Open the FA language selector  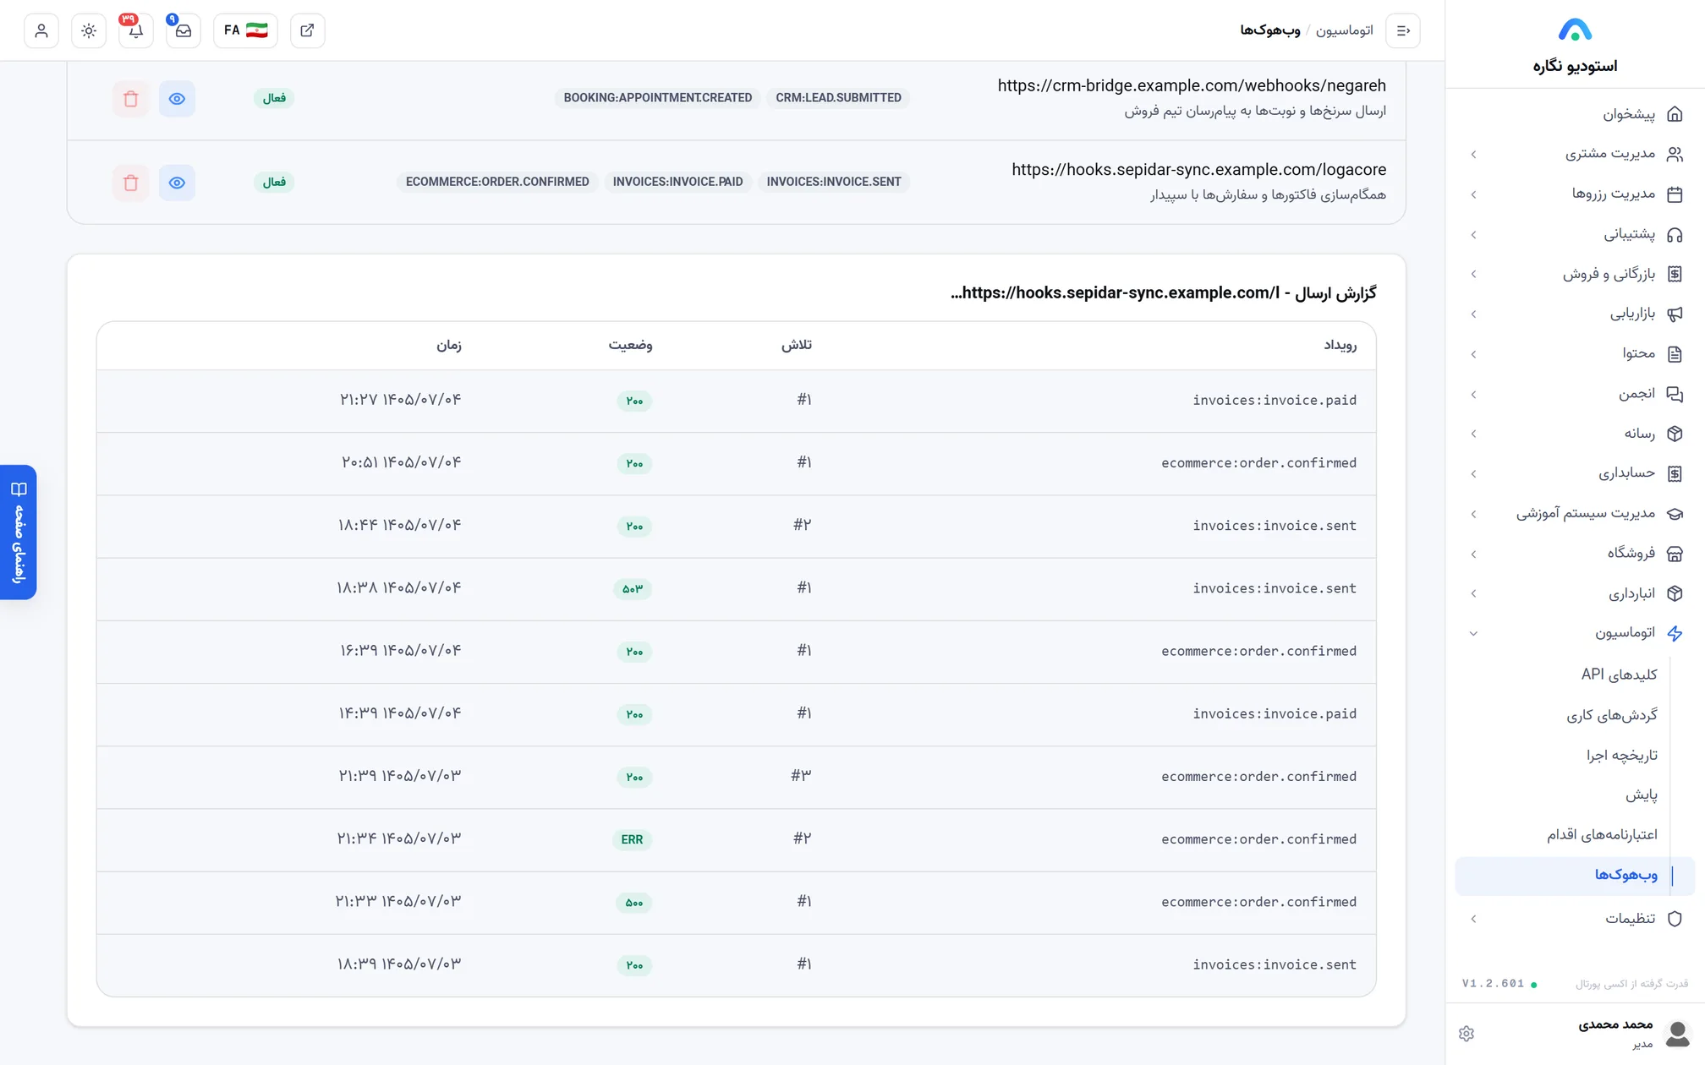click(245, 30)
